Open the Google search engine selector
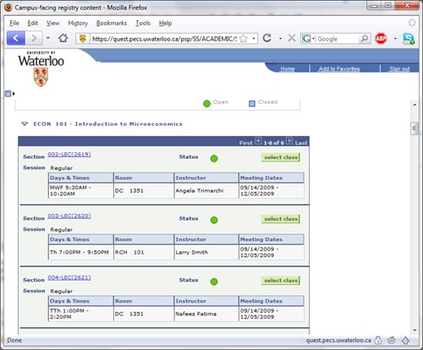423x350 pixels. click(x=308, y=39)
